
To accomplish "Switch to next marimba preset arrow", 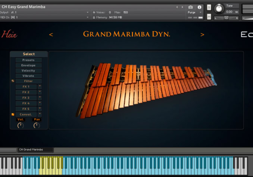I will point(202,35).
